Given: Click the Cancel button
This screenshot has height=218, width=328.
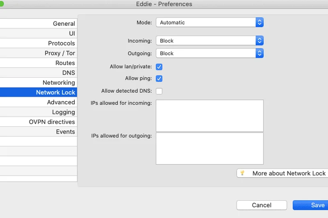Looking at the screenshot, I should pos(262,205).
